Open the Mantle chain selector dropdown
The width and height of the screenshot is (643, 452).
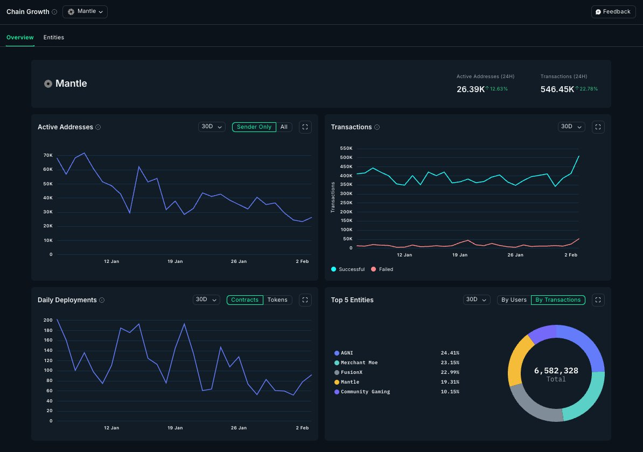85,11
